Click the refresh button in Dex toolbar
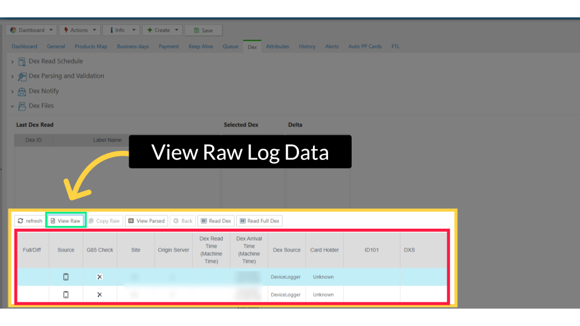The height and width of the screenshot is (326, 580). 30,221
